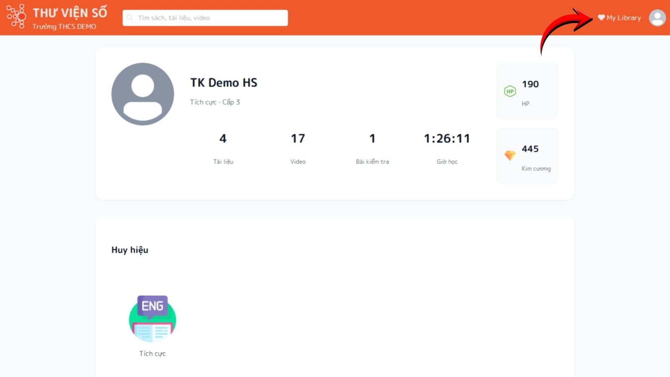Click the search magnifier icon
Image resolution: width=670 pixels, height=377 pixels.
130,18
